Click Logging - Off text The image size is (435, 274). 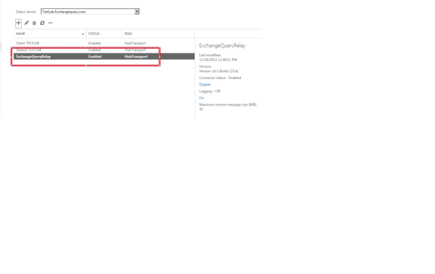[x=209, y=91]
